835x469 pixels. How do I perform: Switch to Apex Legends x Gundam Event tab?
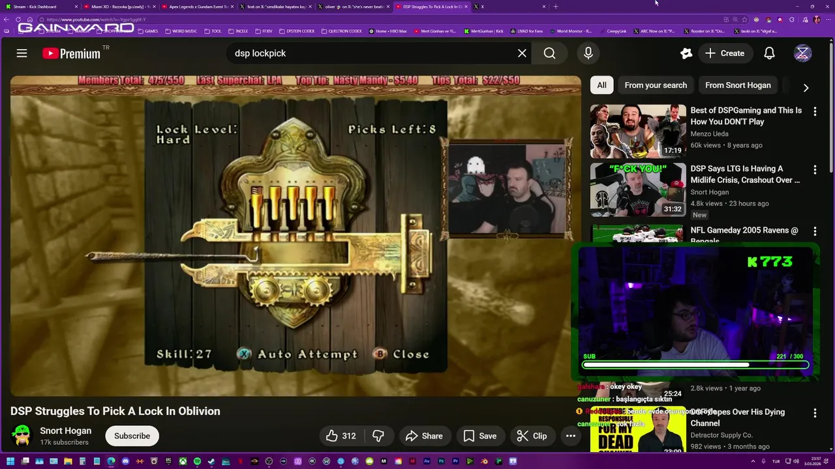[198, 7]
